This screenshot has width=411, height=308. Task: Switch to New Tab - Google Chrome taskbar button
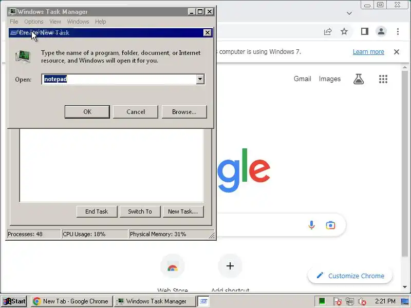click(71, 301)
